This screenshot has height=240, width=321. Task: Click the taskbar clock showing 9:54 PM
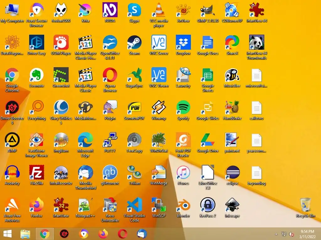coord(307,234)
